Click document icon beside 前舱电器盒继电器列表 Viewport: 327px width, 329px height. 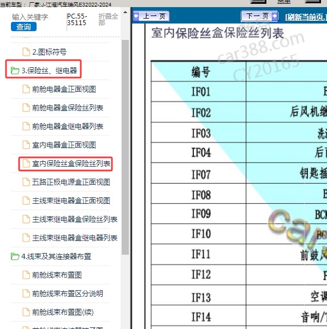click(x=26, y=126)
